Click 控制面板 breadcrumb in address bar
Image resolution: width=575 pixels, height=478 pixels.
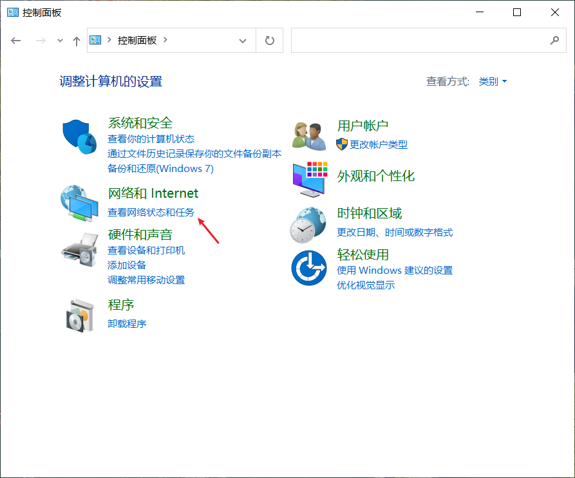click(137, 40)
